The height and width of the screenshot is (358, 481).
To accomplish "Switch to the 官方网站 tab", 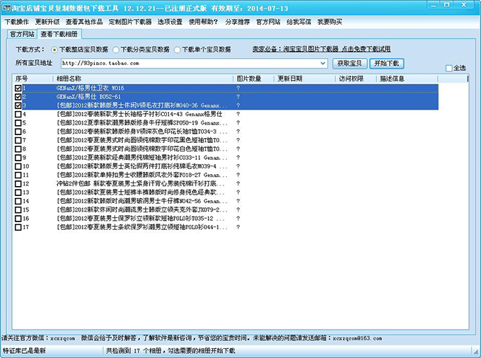I will [x=21, y=34].
